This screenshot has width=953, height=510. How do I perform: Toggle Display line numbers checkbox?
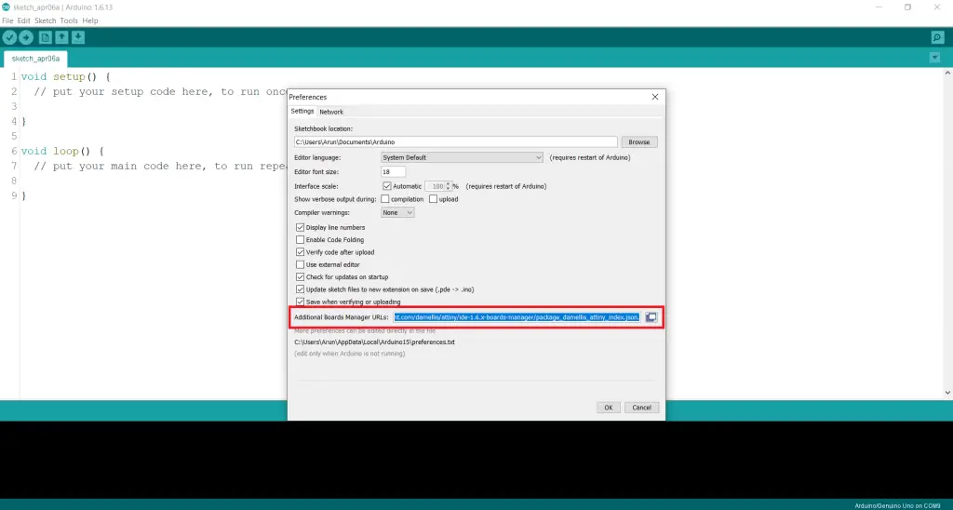(301, 227)
